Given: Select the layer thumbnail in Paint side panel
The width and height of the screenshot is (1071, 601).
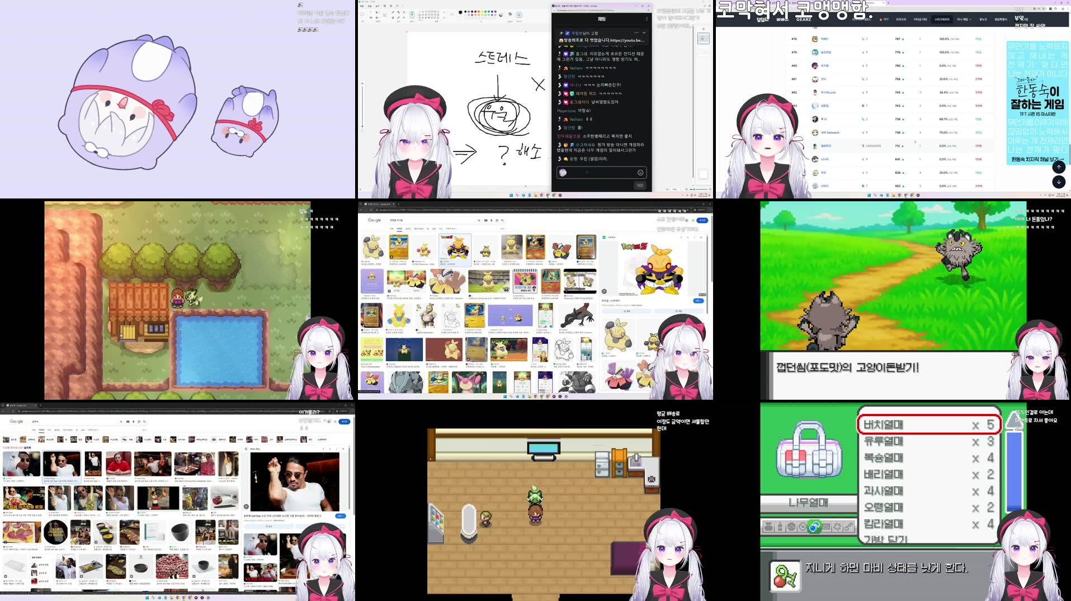Looking at the screenshot, I should (703, 38).
